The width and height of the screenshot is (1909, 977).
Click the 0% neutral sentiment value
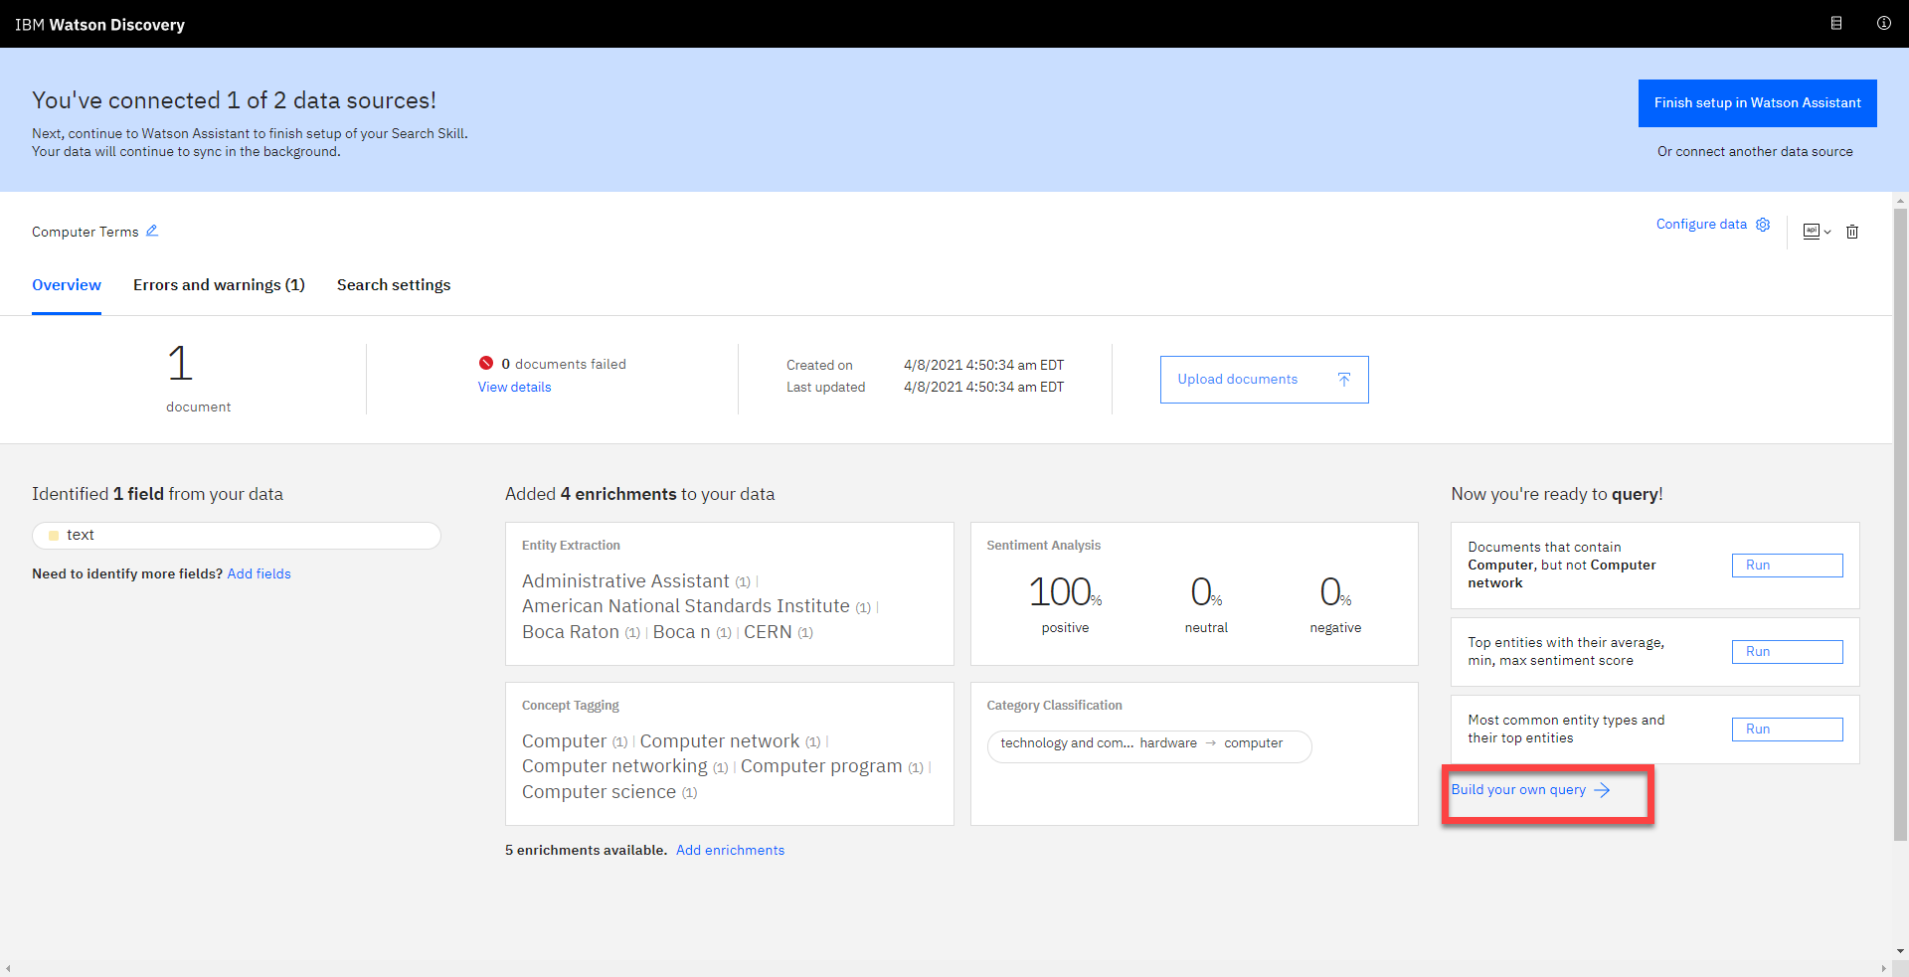pyautogui.click(x=1206, y=592)
